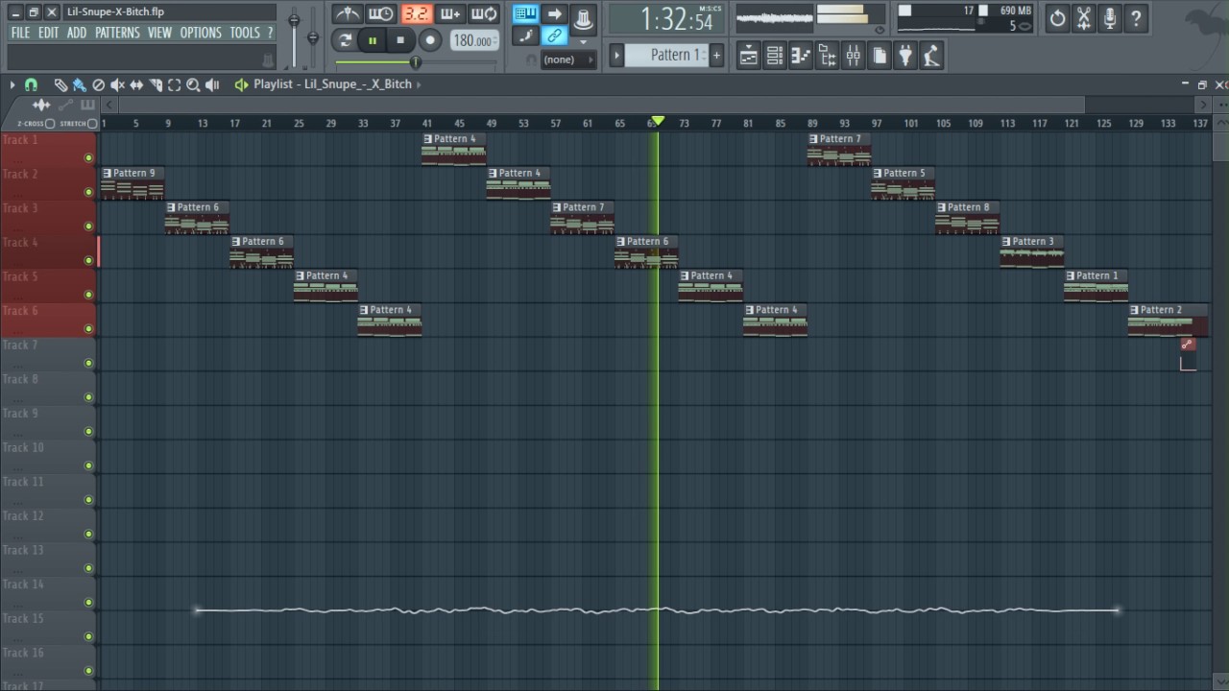Pause playback with the pause button
Screen dimensions: 1229x691
pos(373,40)
